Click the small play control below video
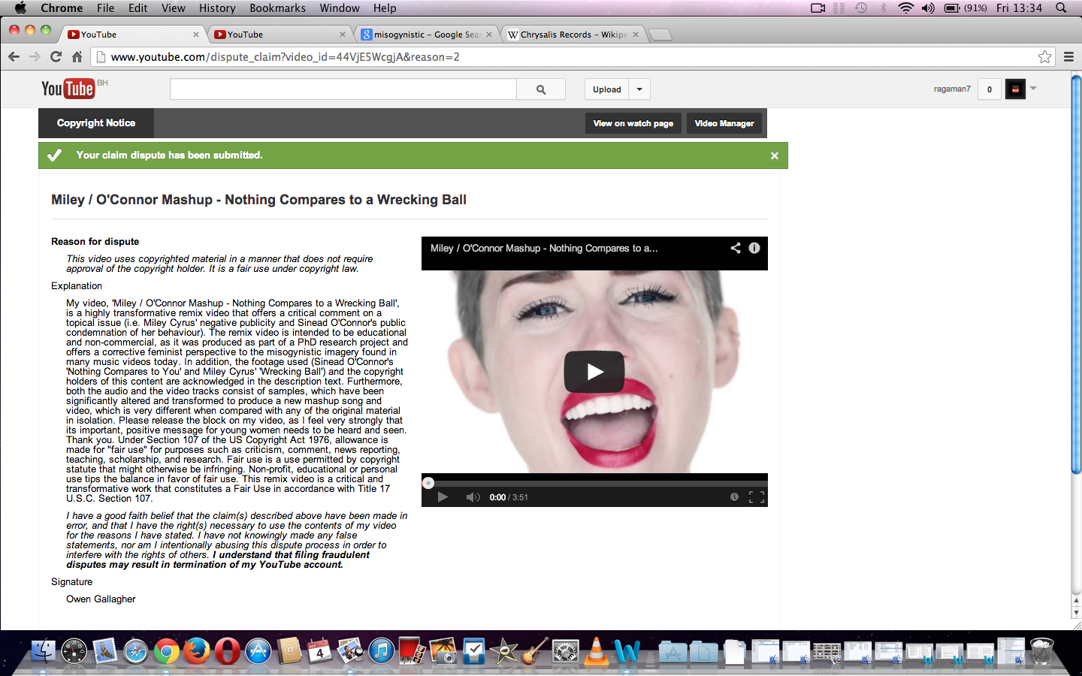The image size is (1082, 676). [x=443, y=497]
